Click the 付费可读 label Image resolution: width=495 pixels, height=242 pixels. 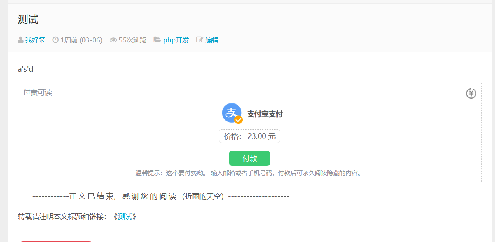click(38, 92)
